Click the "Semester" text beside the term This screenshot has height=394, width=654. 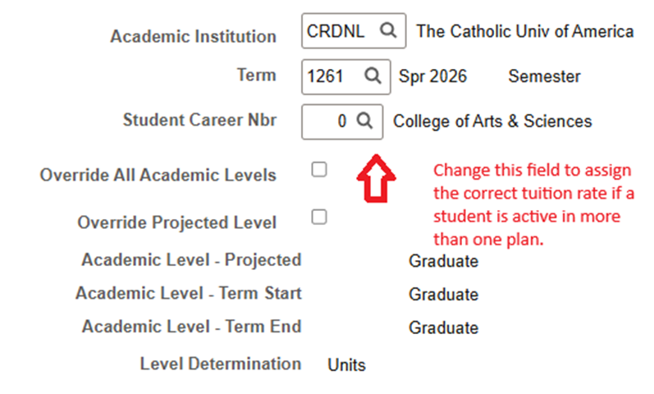click(544, 76)
